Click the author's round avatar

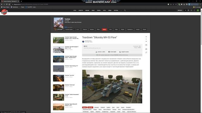pos(83,41)
